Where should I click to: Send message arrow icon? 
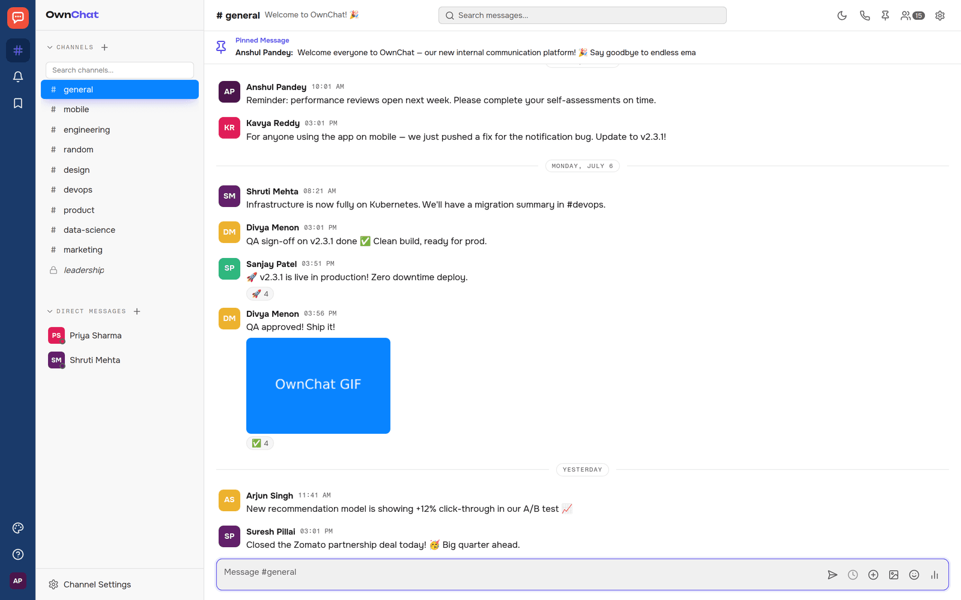(832, 575)
